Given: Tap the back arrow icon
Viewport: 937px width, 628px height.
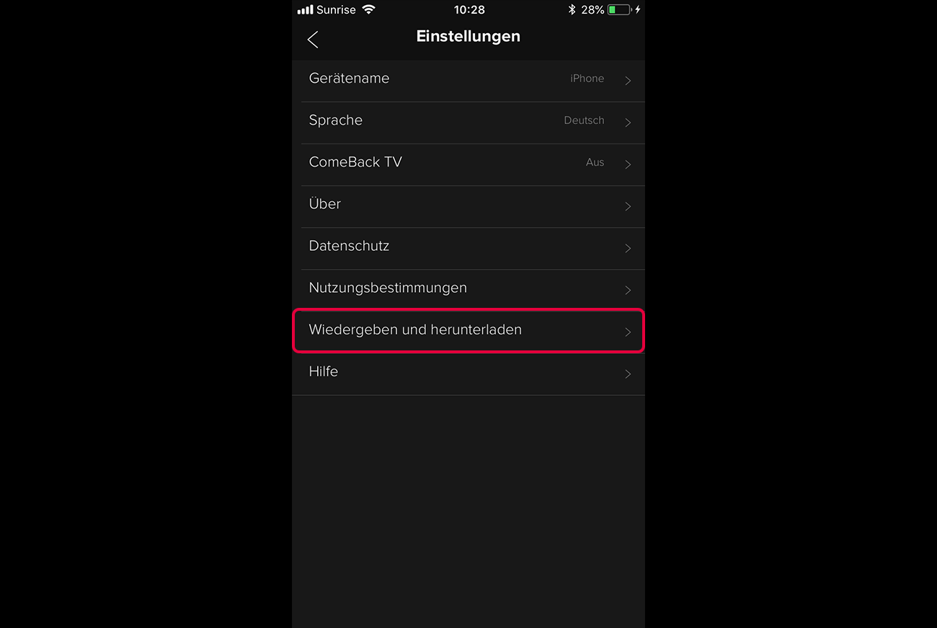Looking at the screenshot, I should 313,40.
